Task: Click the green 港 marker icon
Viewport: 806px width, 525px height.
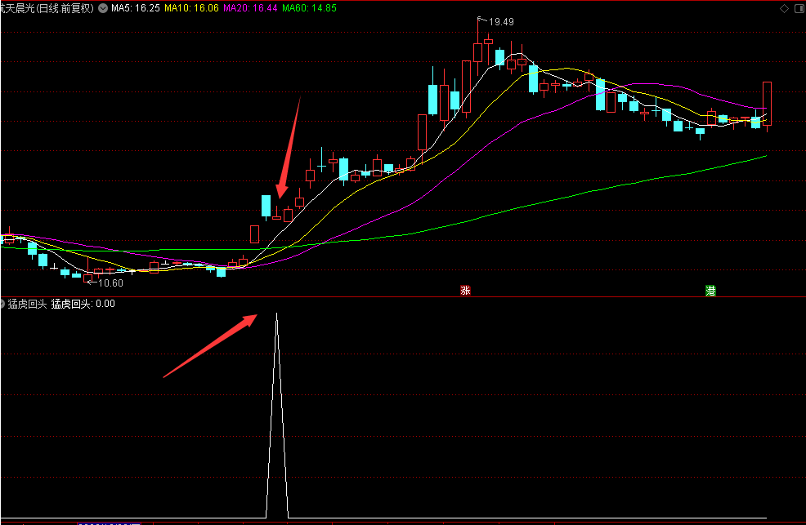Action: 710,291
